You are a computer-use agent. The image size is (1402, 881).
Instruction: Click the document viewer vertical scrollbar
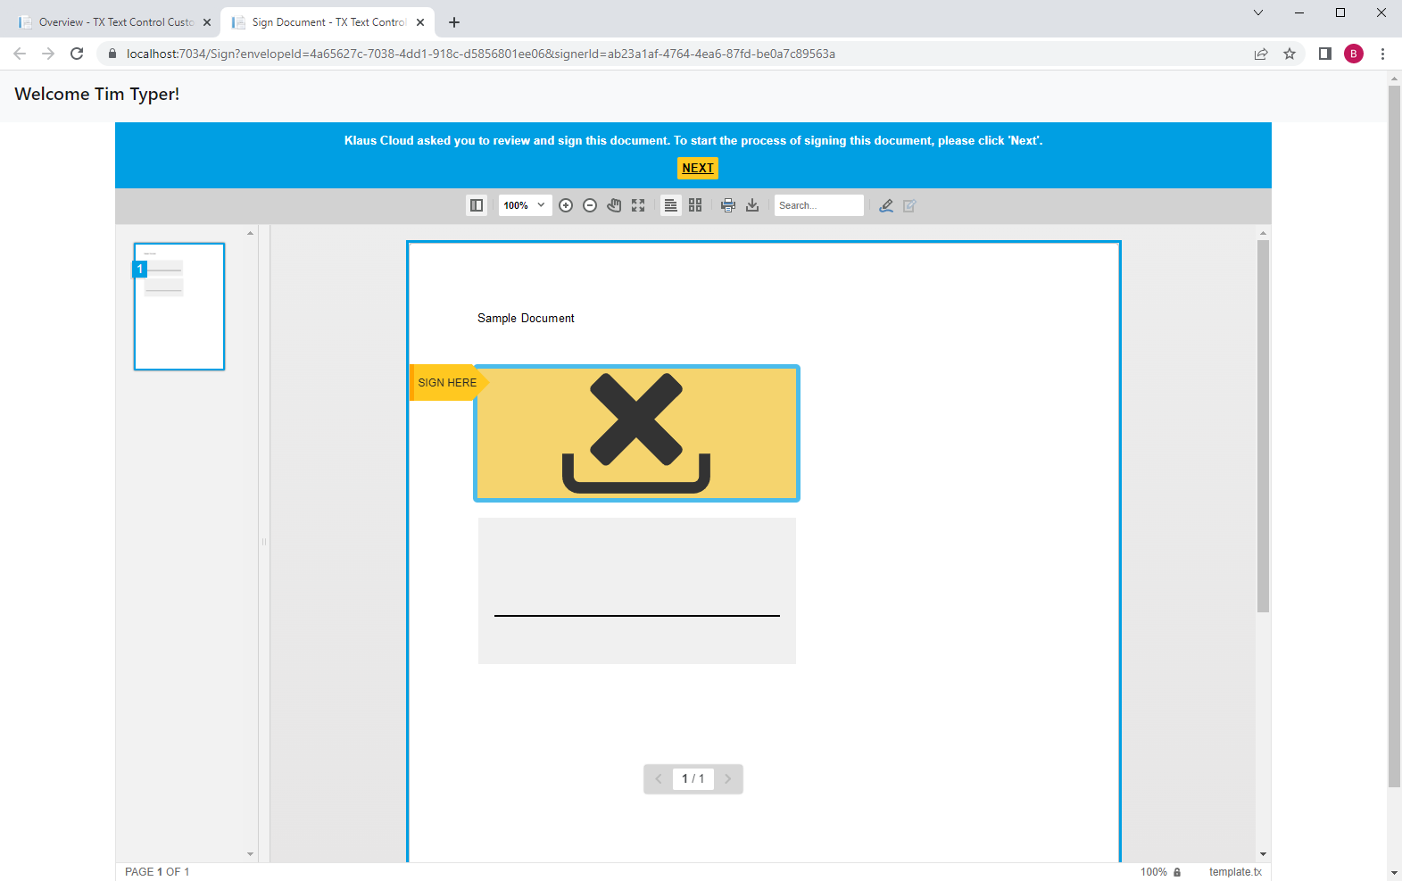(1263, 426)
